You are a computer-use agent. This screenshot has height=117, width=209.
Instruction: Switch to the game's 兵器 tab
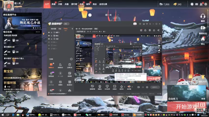[67, 4]
